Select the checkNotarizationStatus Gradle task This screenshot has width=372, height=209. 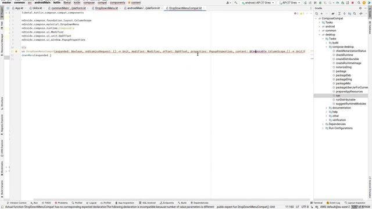coord(350,51)
